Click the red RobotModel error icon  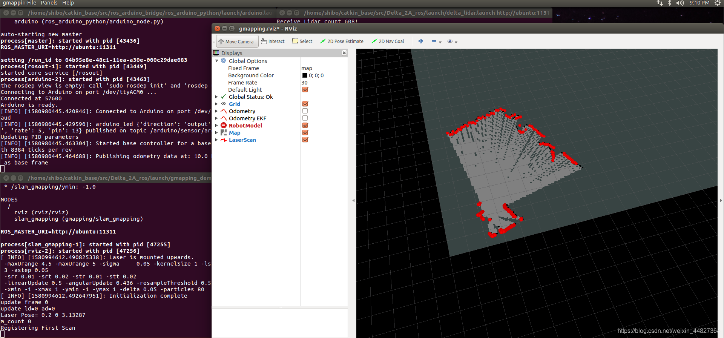click(x=224, y=125)
